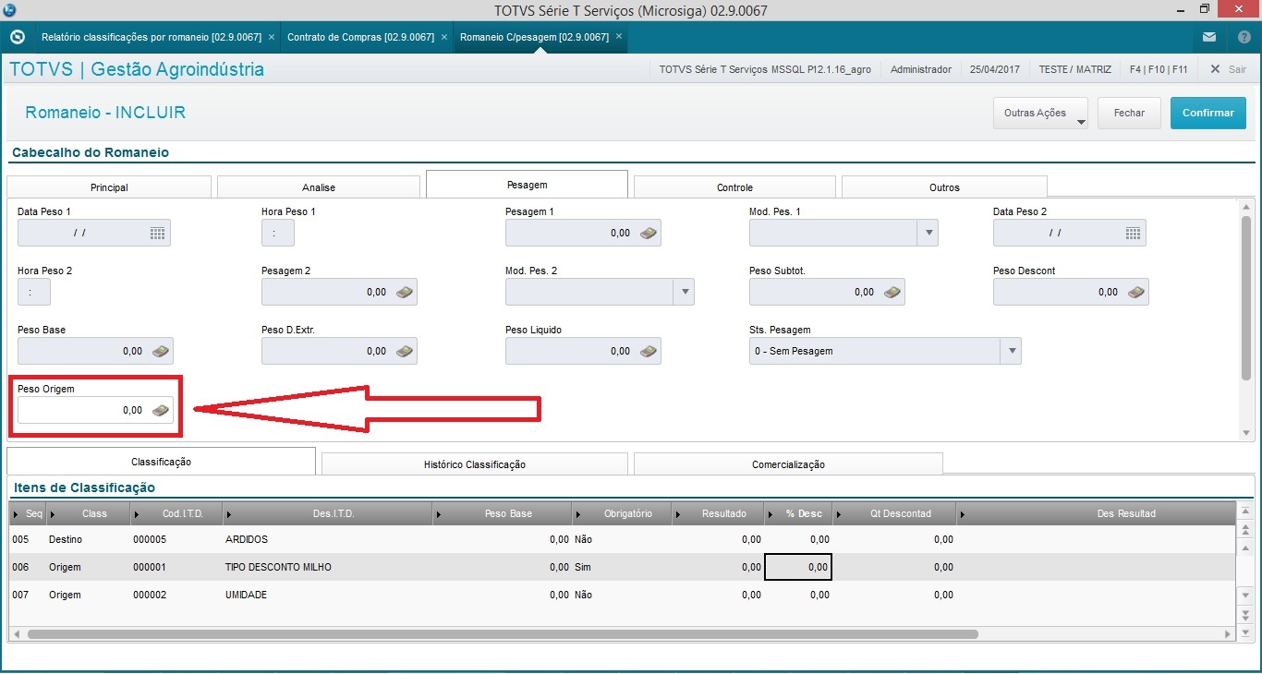Click the TOTVS logo icon in the top bar
Image resolution: width=1262 pixels, height=674 pixels.
[x=17, y=37]
